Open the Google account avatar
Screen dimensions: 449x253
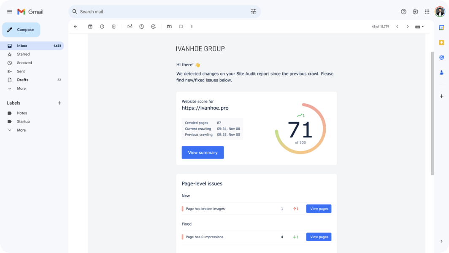coord(440,12)
